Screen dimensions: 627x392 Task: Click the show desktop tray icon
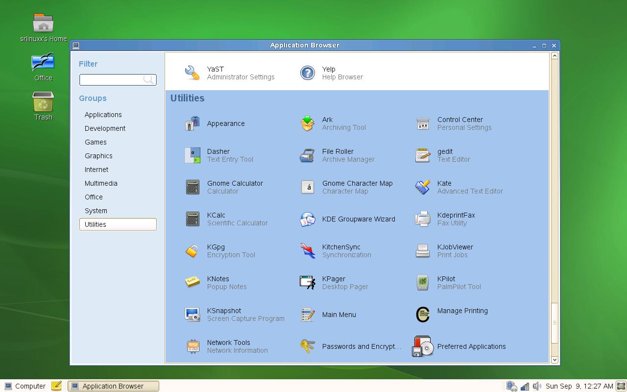click(621, 386)
